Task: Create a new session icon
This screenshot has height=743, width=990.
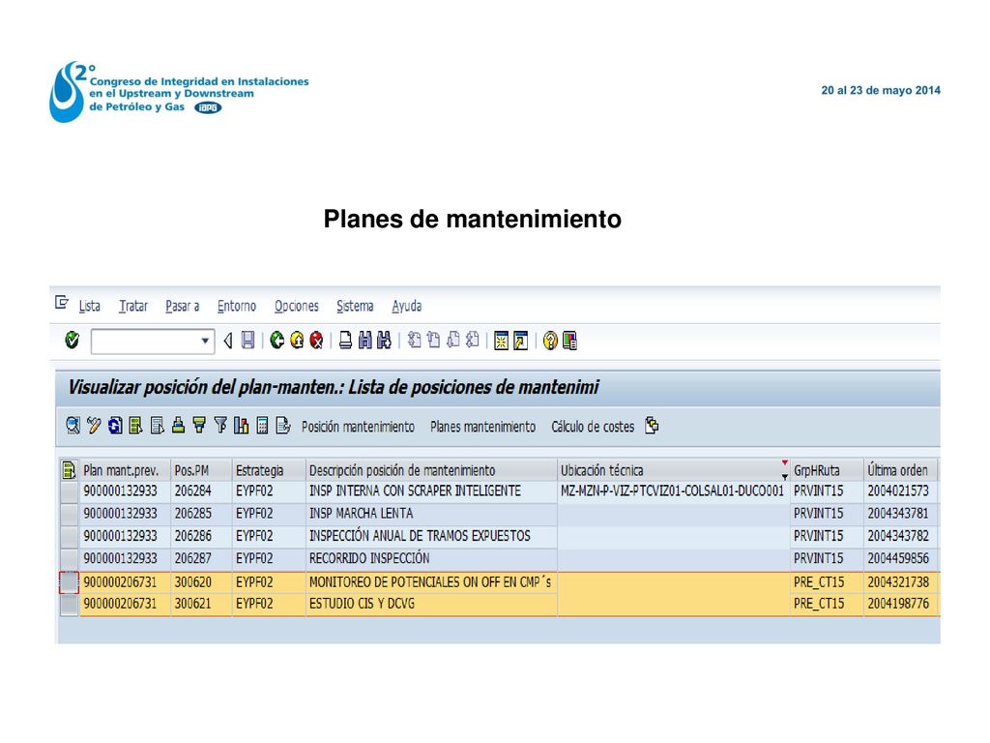Action: [502, 342]
